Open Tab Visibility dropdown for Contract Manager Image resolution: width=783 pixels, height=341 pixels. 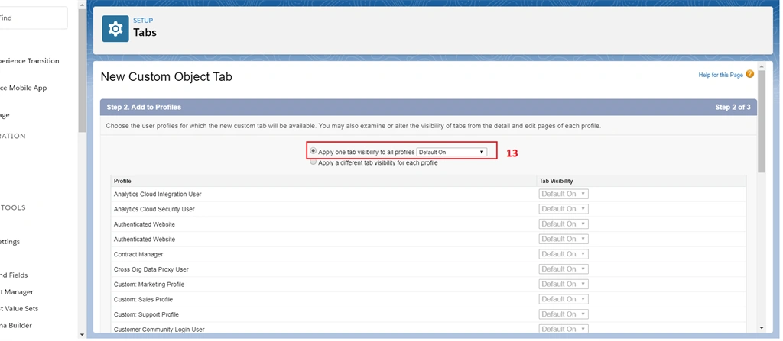564,254
